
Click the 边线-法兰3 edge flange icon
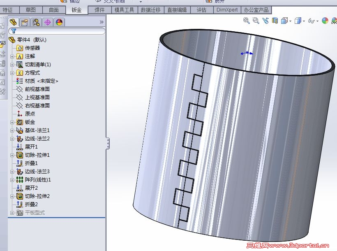pos(20,171)
